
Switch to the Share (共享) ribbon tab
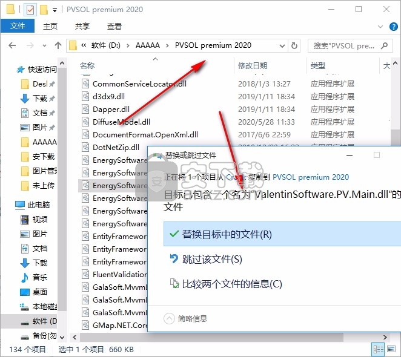pos(82,26)
